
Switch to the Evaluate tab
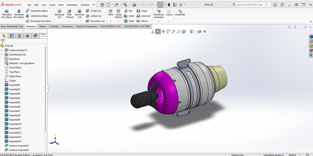pyautogui.click(x=54, y=26)
